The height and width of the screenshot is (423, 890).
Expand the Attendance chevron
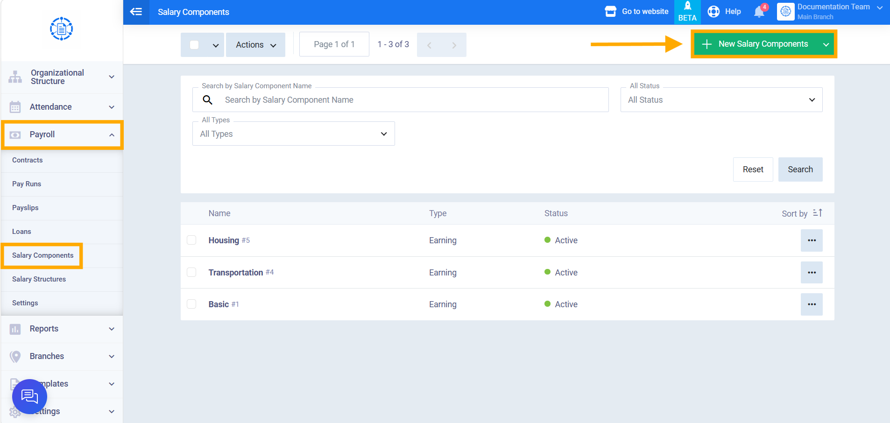[x=112, y=107]
